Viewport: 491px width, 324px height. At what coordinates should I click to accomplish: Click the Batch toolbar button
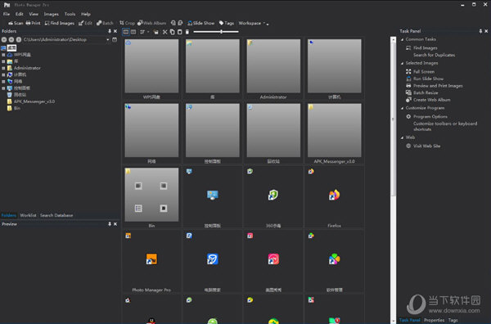point(105,23)
